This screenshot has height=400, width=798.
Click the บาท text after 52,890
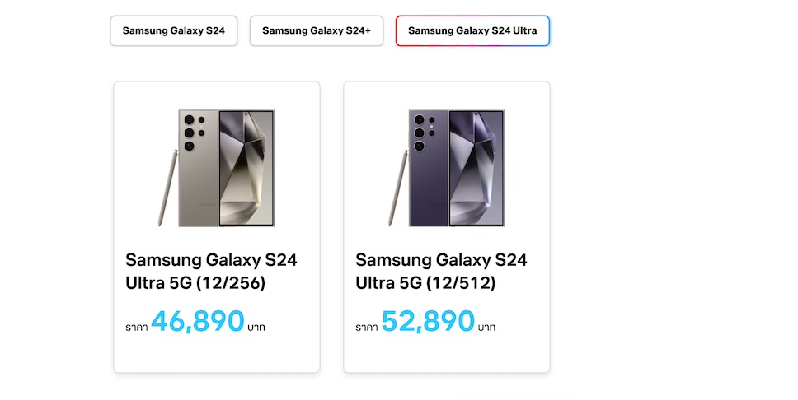pyautogui.click(x=486, y=328)
